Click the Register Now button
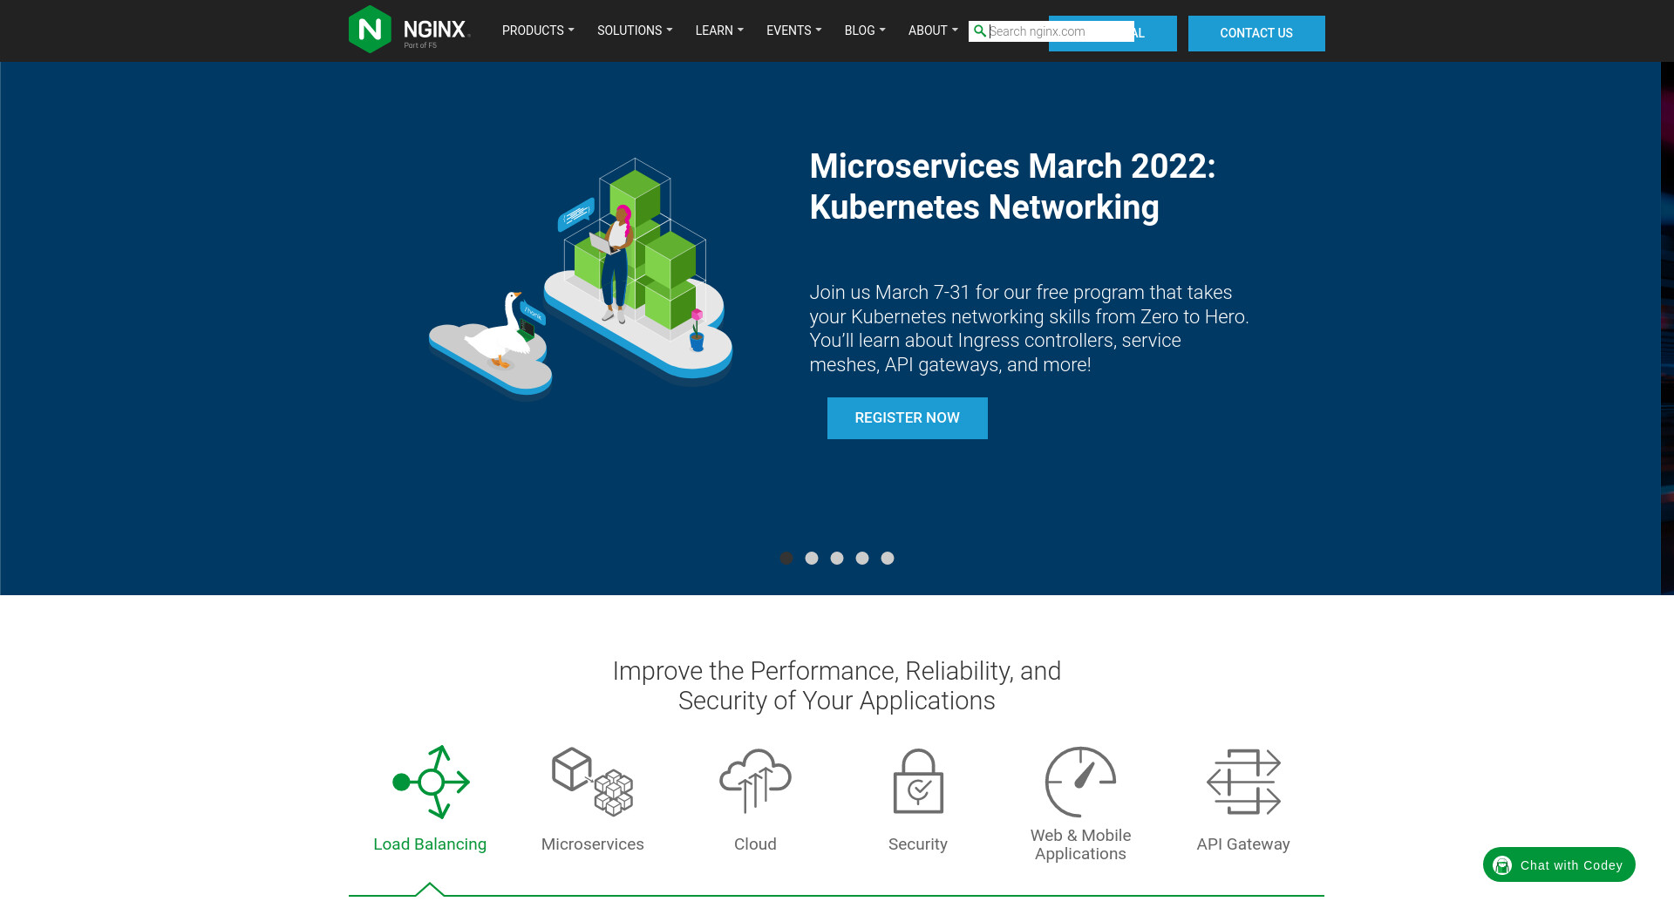This screenshot has width=1674, height=915. click(x=908, y=418)
